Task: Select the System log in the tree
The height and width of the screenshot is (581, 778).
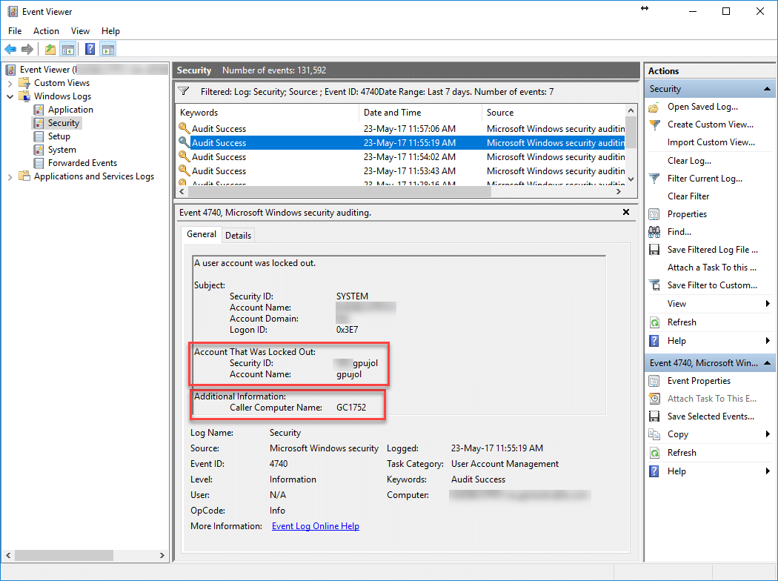Action: (x=61, y=150)
